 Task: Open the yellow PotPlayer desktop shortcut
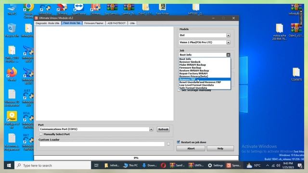point(12,120)
